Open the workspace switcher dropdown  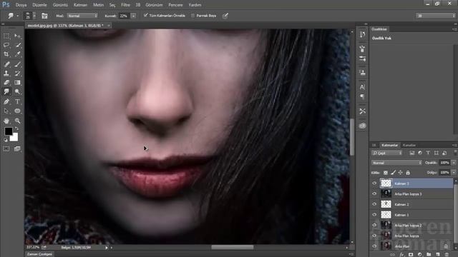(436, 16)
